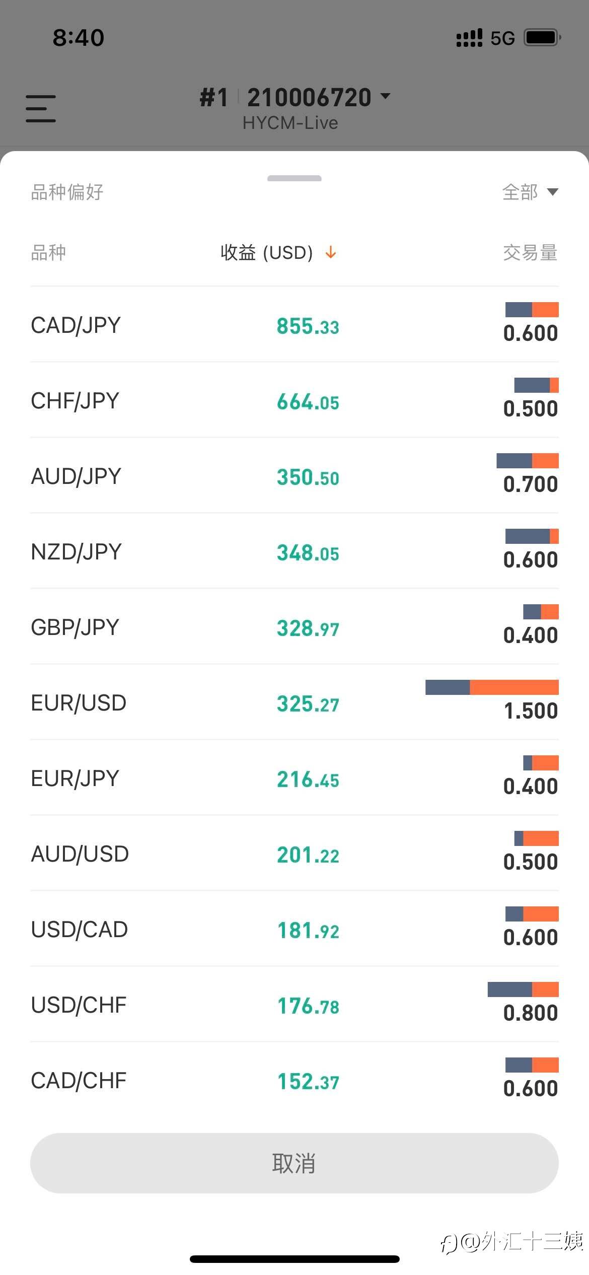Sort by 收益 (USD) column header
The height and width of the screenshot is (1275, 589).
pyautogui.click(x=267, y=252)
